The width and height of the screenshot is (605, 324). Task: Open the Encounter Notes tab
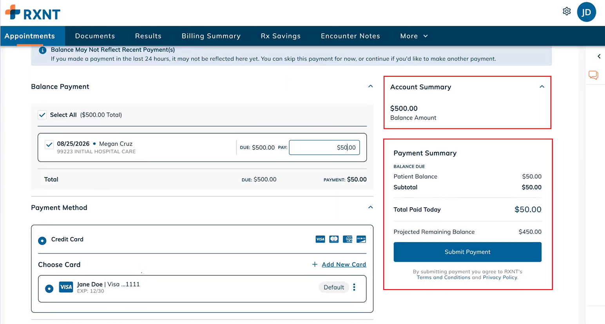[350, 36]
